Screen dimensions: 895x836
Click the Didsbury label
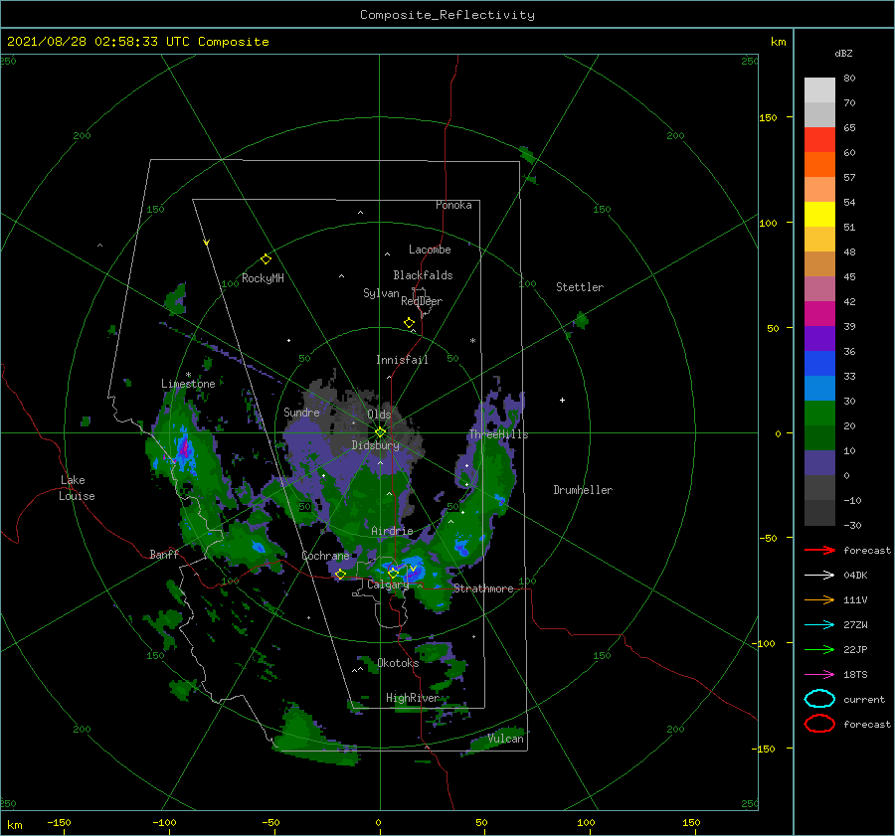(376, 445)
